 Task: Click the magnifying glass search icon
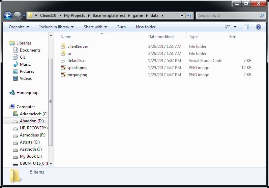(262, 15)
